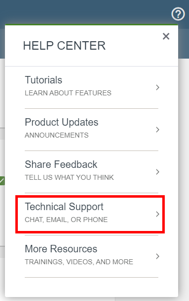Click the green pencil icon at left edge
Viewport: 189px width, 301px height.
tap(2, 181)
